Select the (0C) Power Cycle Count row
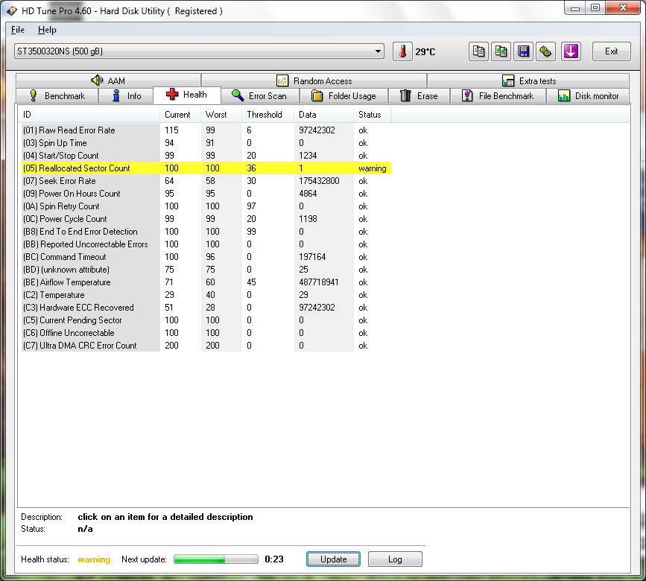 [206, 219]
